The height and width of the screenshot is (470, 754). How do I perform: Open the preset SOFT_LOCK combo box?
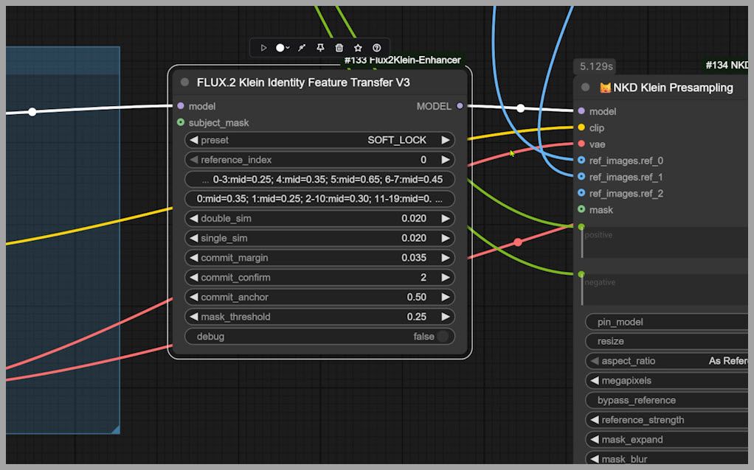point(319,140)
